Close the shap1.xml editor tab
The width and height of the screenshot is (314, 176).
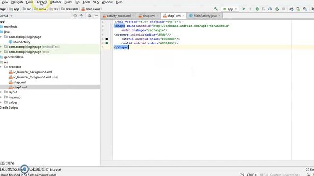(183, 16)
